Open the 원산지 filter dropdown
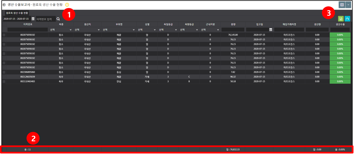The width and height of the screenshot is (354, 154). click(x=87, y=30)
